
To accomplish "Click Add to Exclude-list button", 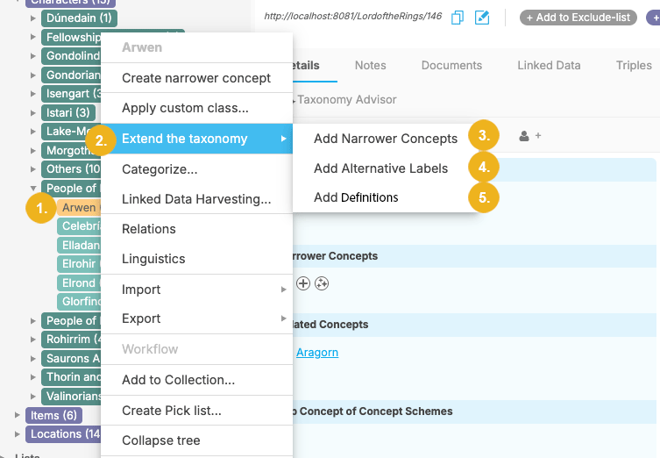I will [578, 18].
